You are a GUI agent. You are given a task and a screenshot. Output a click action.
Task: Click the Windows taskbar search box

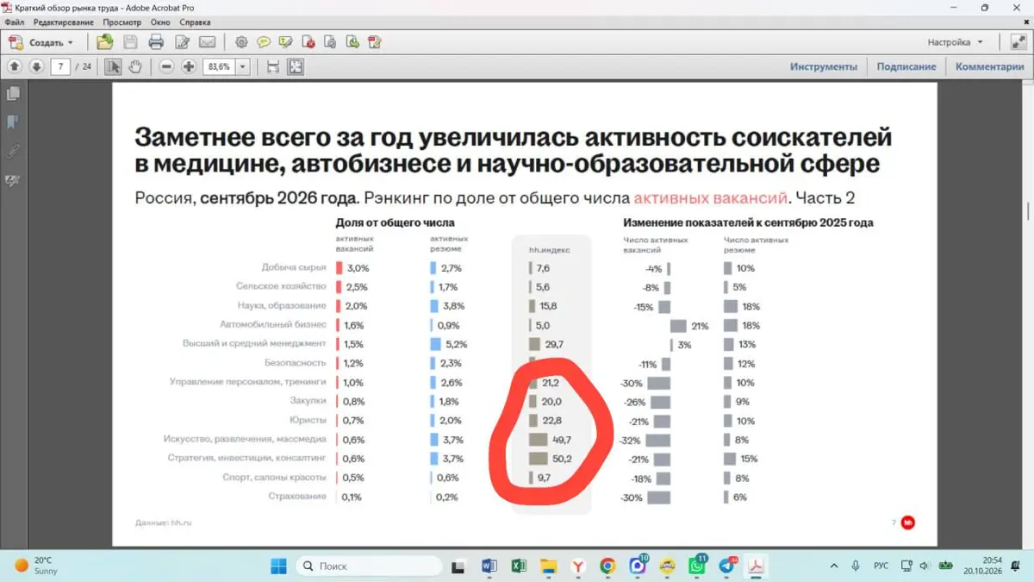(369, 566)
